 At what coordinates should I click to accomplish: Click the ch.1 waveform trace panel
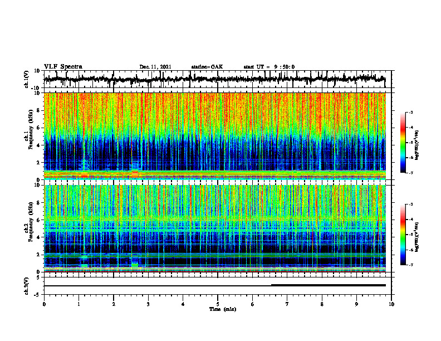(217, 79)
